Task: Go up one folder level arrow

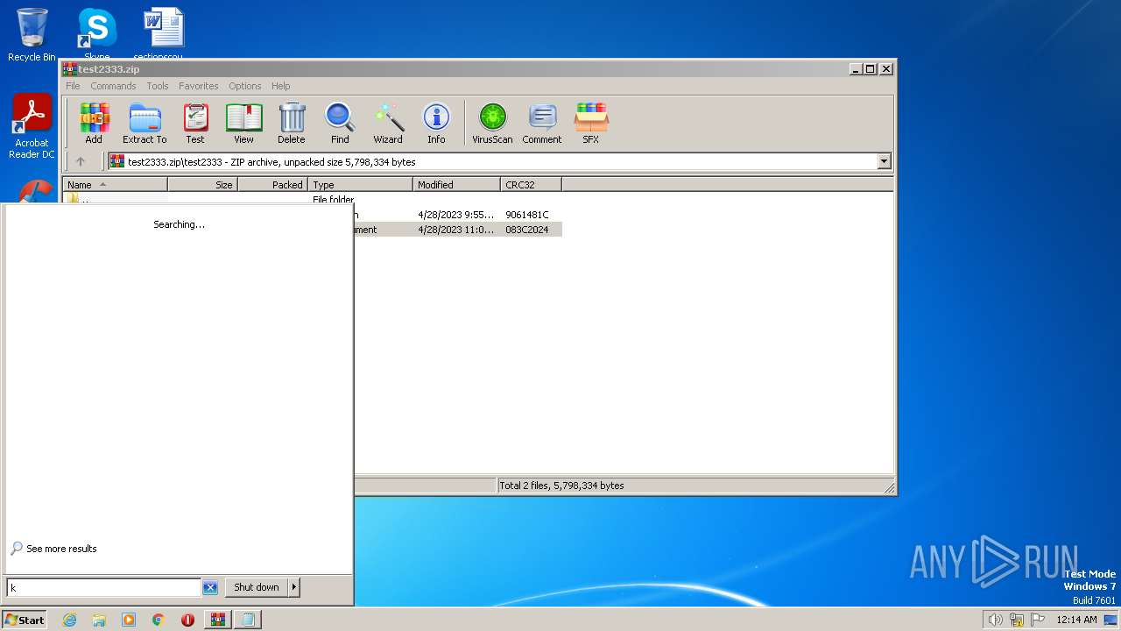Action: click(x=81, y=161)
